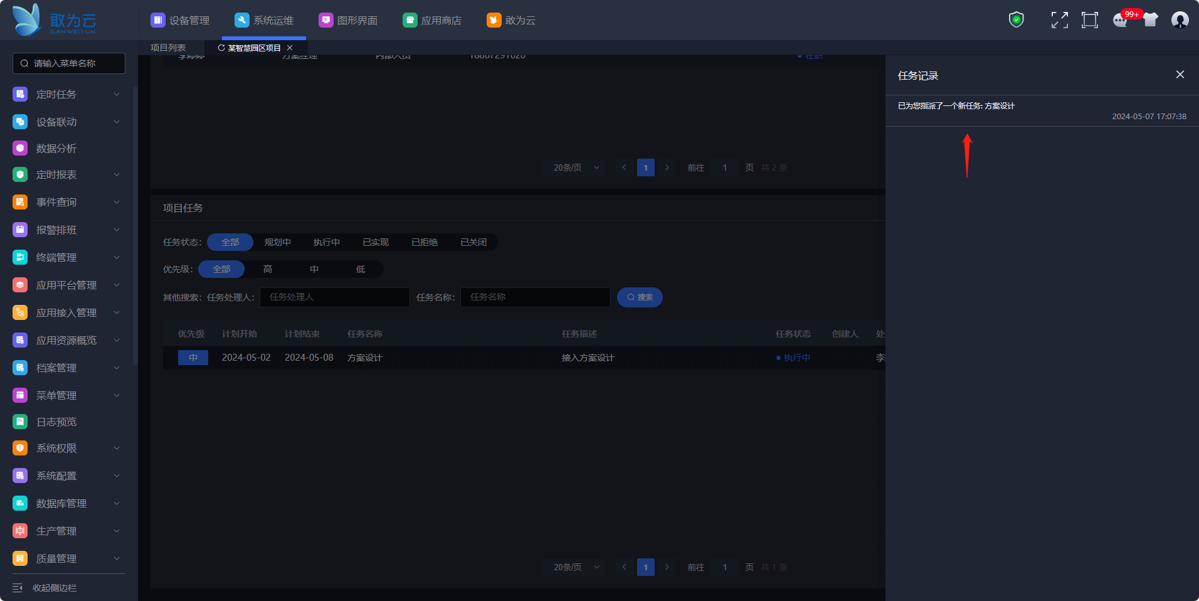
Task: Select 高 priority filter
Action: (268, 269)
